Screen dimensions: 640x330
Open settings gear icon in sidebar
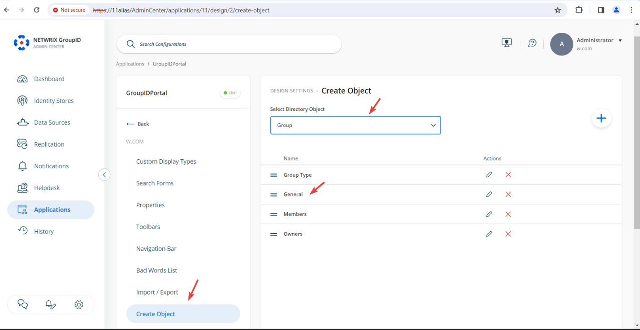[79, 304]
